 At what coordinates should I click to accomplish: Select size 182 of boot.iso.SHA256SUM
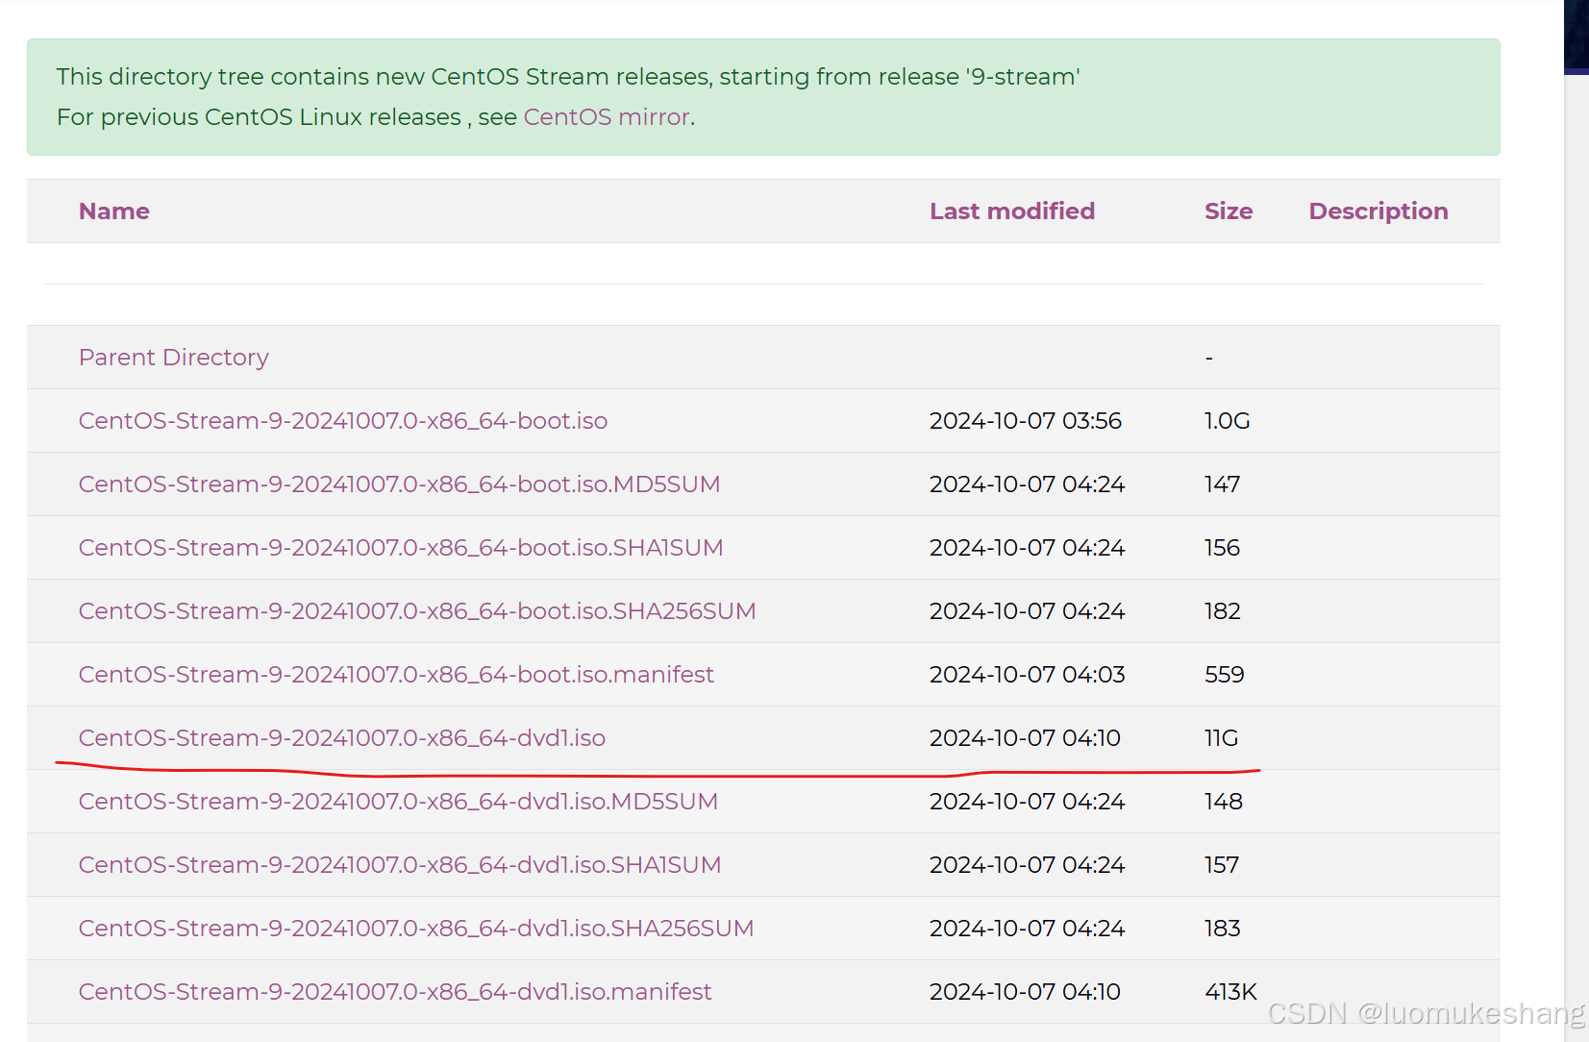[1223, 611]
